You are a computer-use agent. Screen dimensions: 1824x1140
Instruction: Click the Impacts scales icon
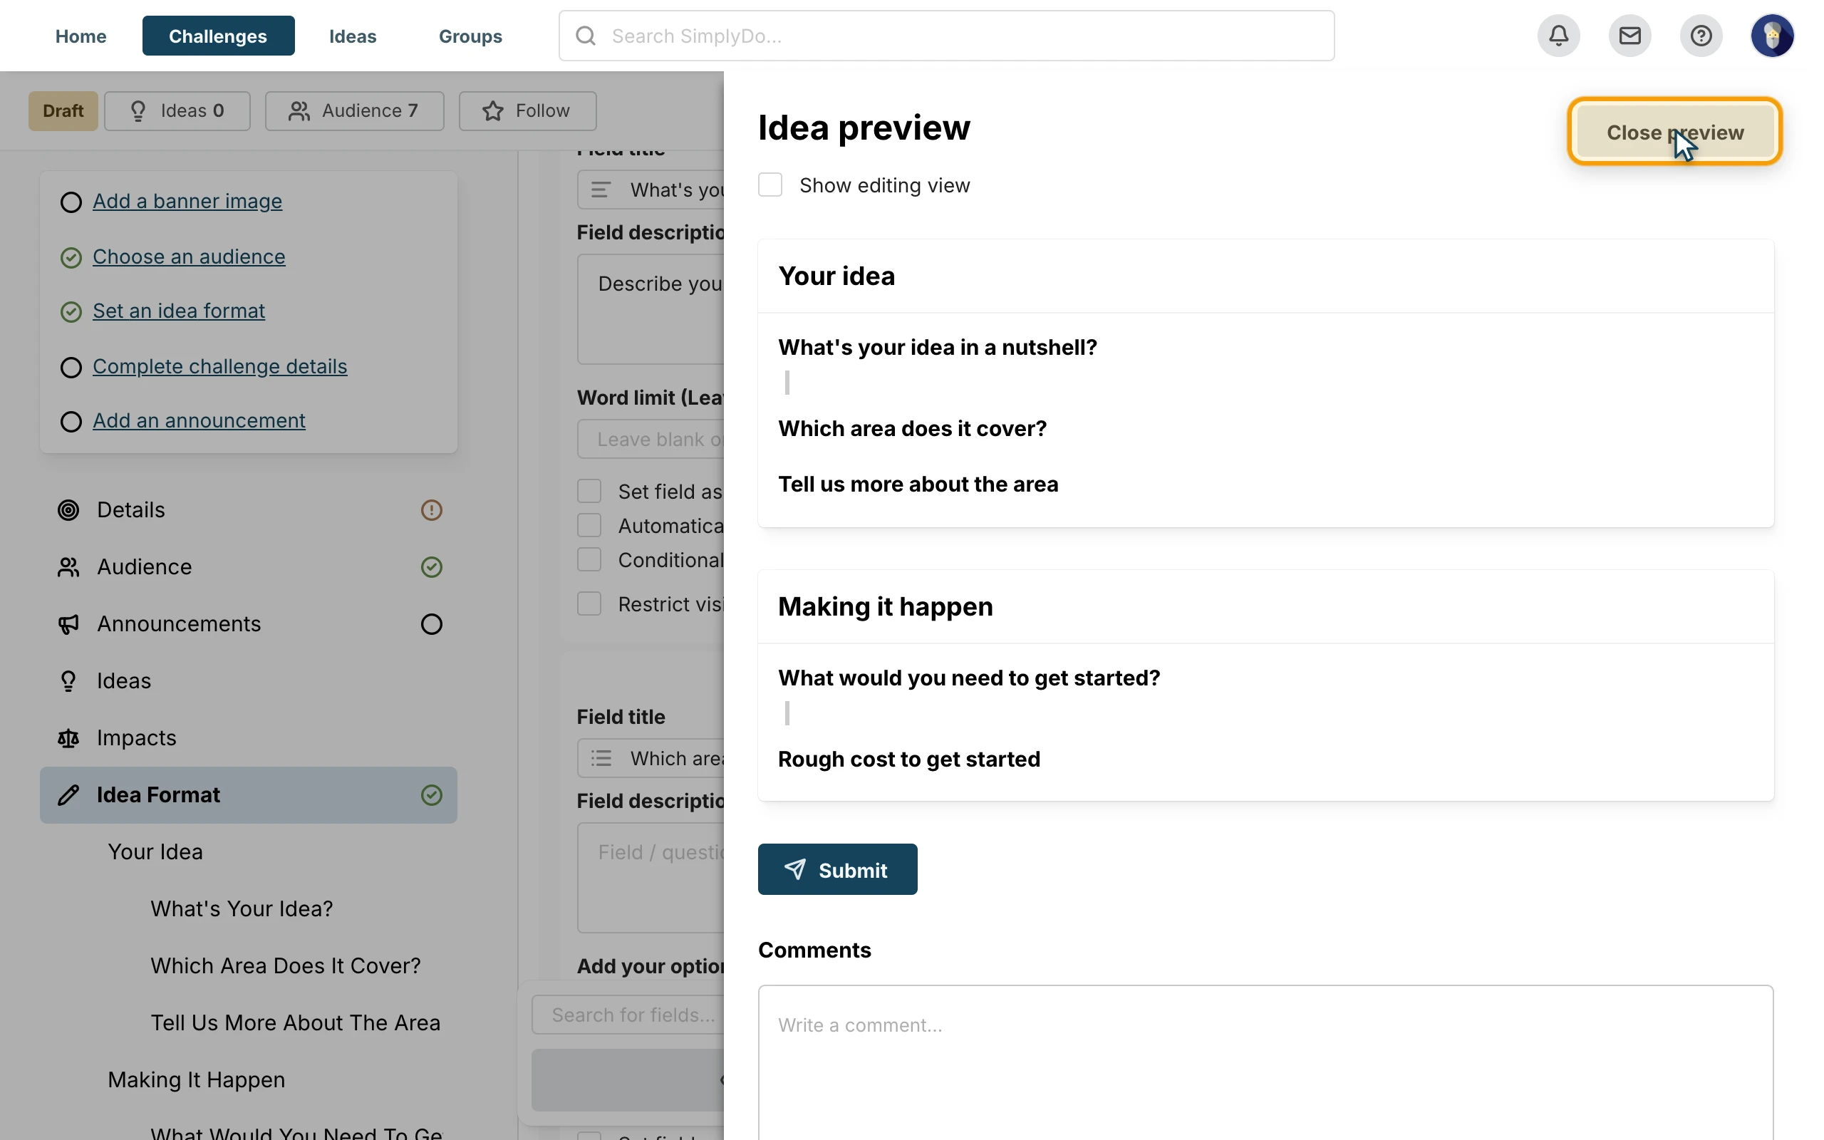(68, 738)
